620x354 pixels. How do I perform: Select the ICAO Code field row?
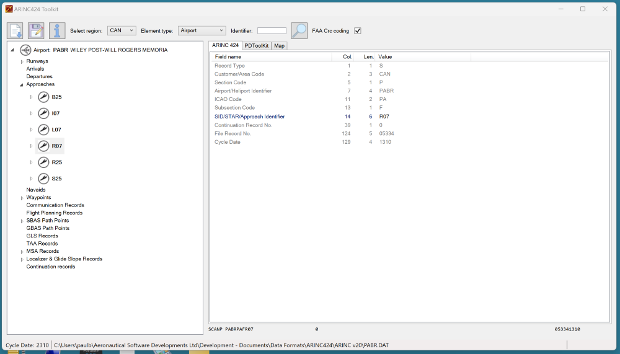click(409, 99)
